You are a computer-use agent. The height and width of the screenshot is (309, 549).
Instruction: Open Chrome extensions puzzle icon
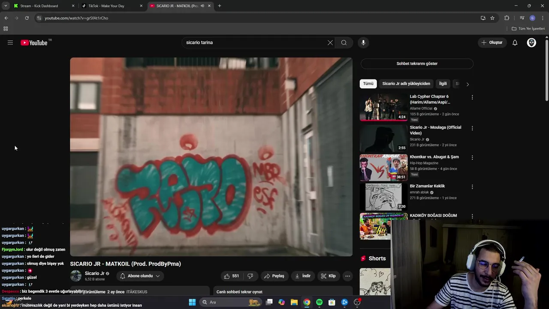[507, 18]
